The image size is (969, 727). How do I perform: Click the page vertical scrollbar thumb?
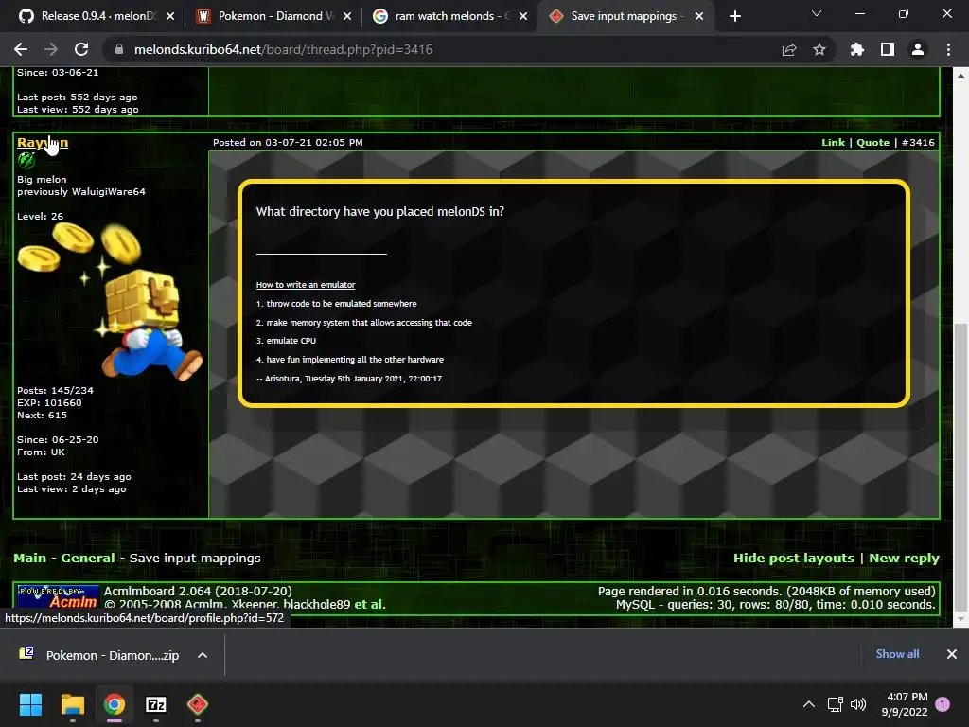click(x=960, y=465)
